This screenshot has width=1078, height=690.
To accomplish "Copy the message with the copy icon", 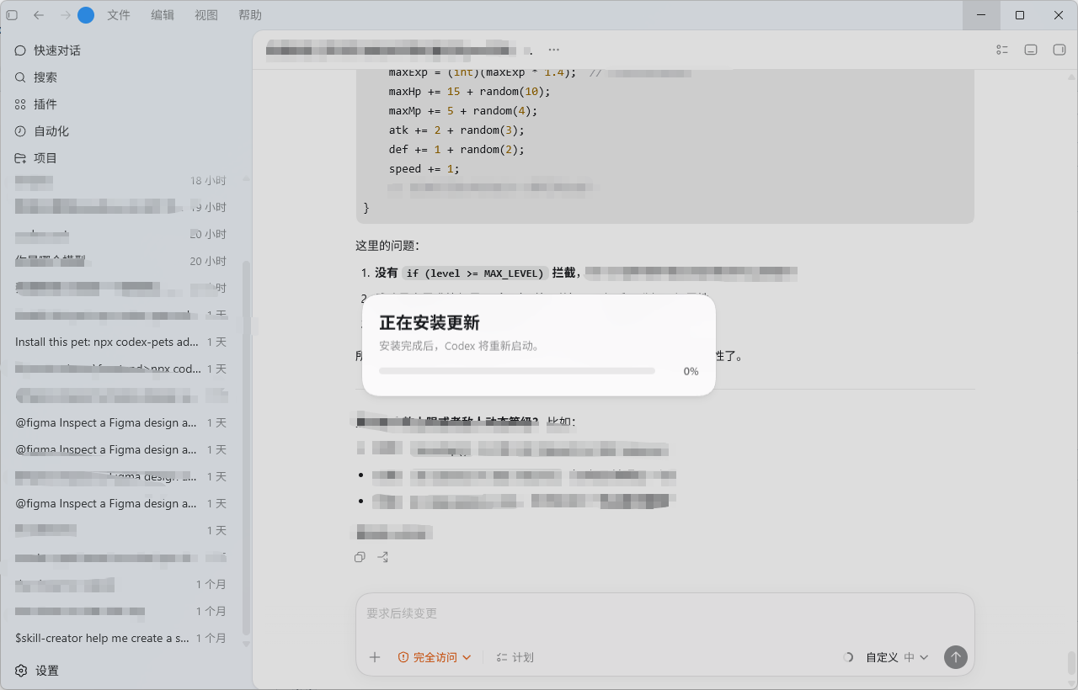I will (360, 557).
